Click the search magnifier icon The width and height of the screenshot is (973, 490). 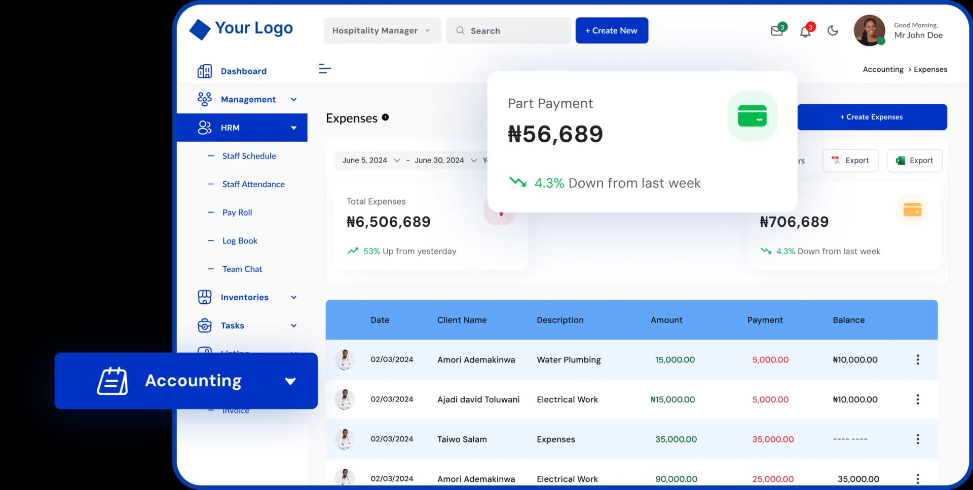pos(460,30)
